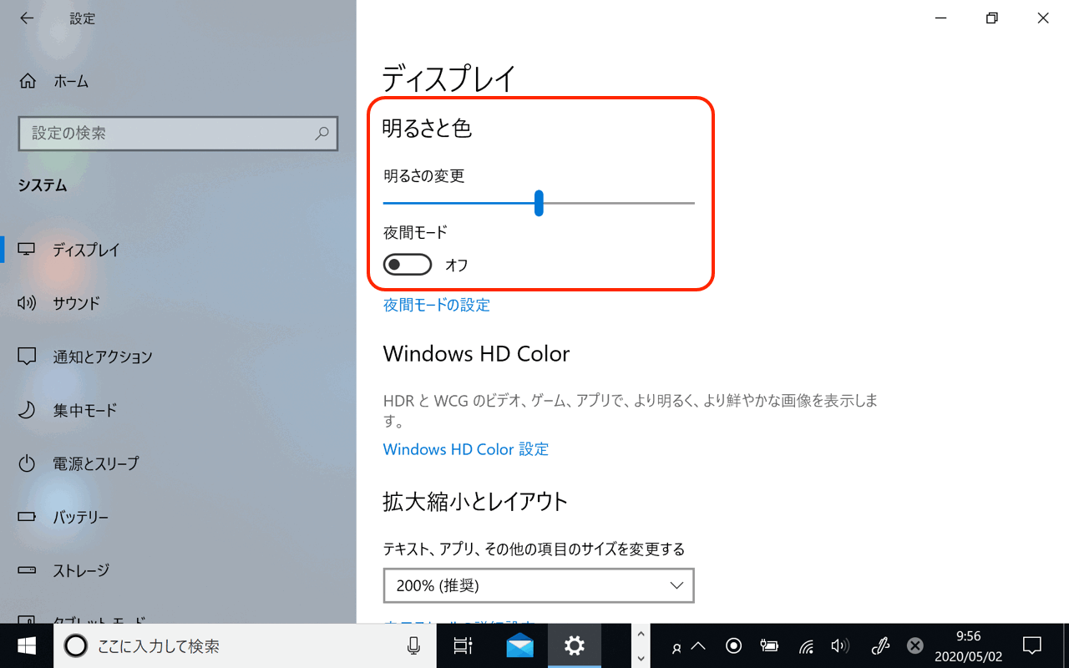Open the volume speaker icon in system tray

point(839,645)
